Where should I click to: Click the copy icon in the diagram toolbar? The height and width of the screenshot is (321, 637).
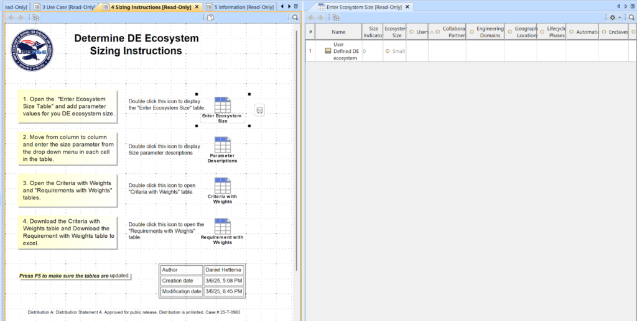pyautogui.click(x=210, y=17)
